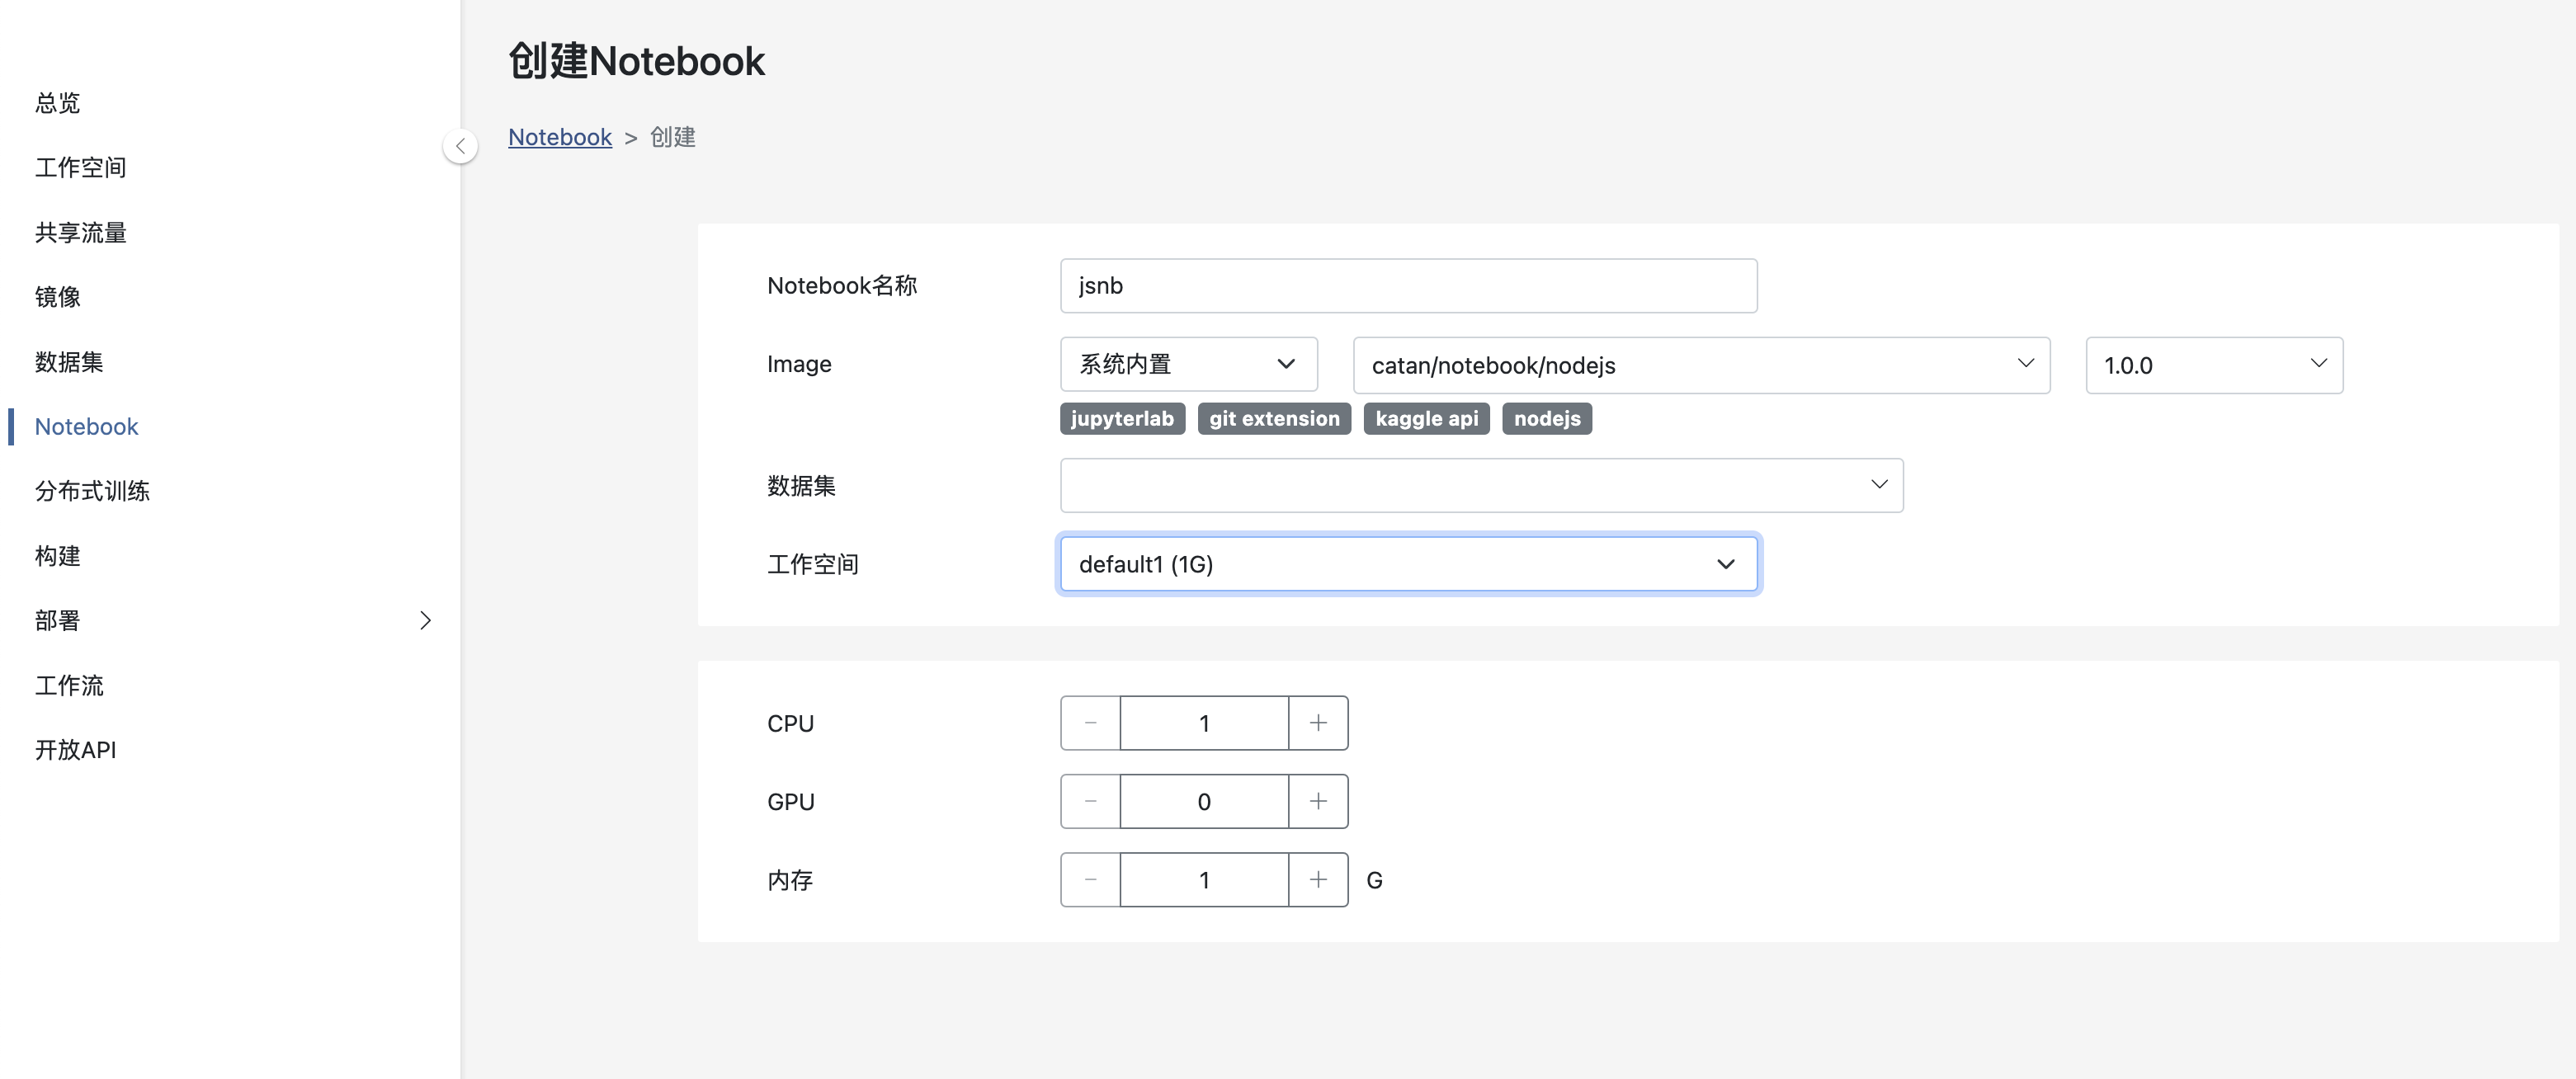Open the 数据集 selection dropdown

click(1480, 485)
